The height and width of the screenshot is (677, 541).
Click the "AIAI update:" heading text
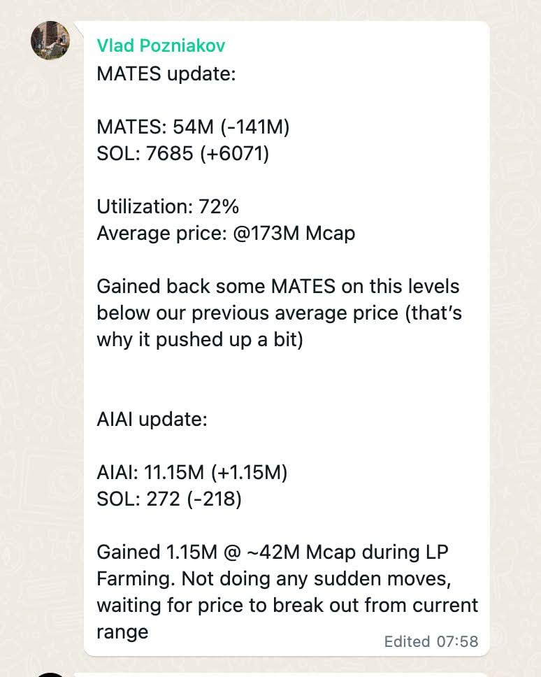click(152, 420)
